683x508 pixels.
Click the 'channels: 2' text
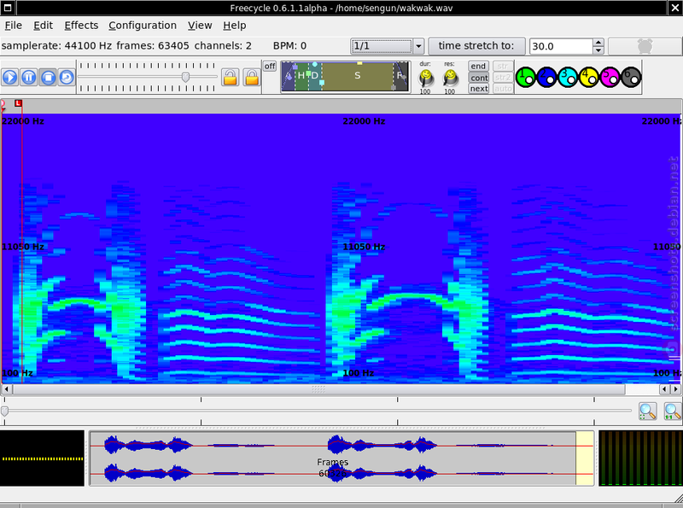pos(223,46)
